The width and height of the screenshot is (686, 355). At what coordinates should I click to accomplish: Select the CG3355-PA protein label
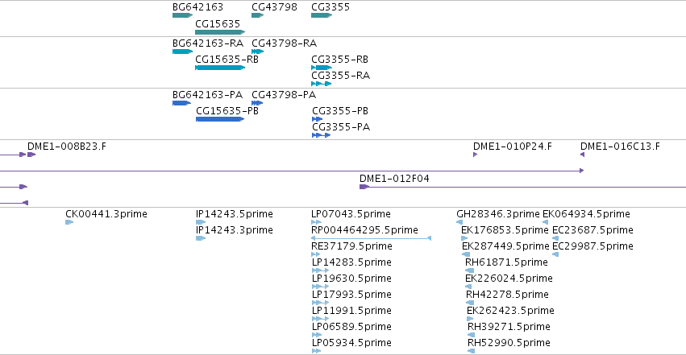(x=341, y=127)
